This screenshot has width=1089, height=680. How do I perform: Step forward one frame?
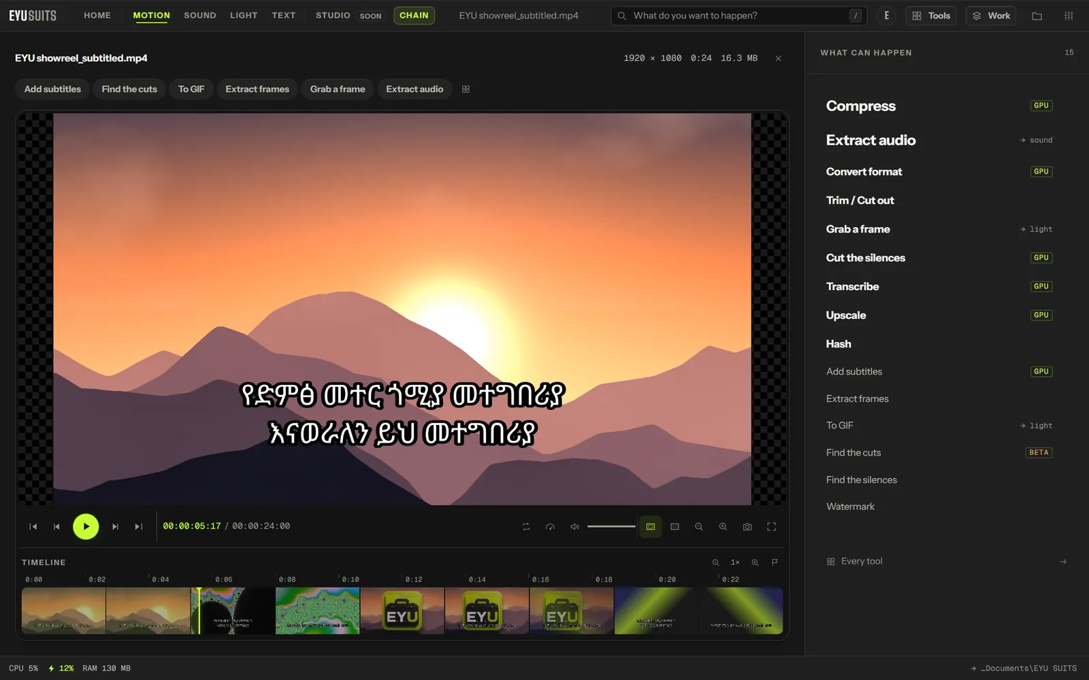pos(115,526)
